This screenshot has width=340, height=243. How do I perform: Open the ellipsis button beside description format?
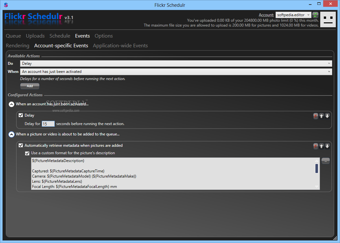(x=325, y=161)
